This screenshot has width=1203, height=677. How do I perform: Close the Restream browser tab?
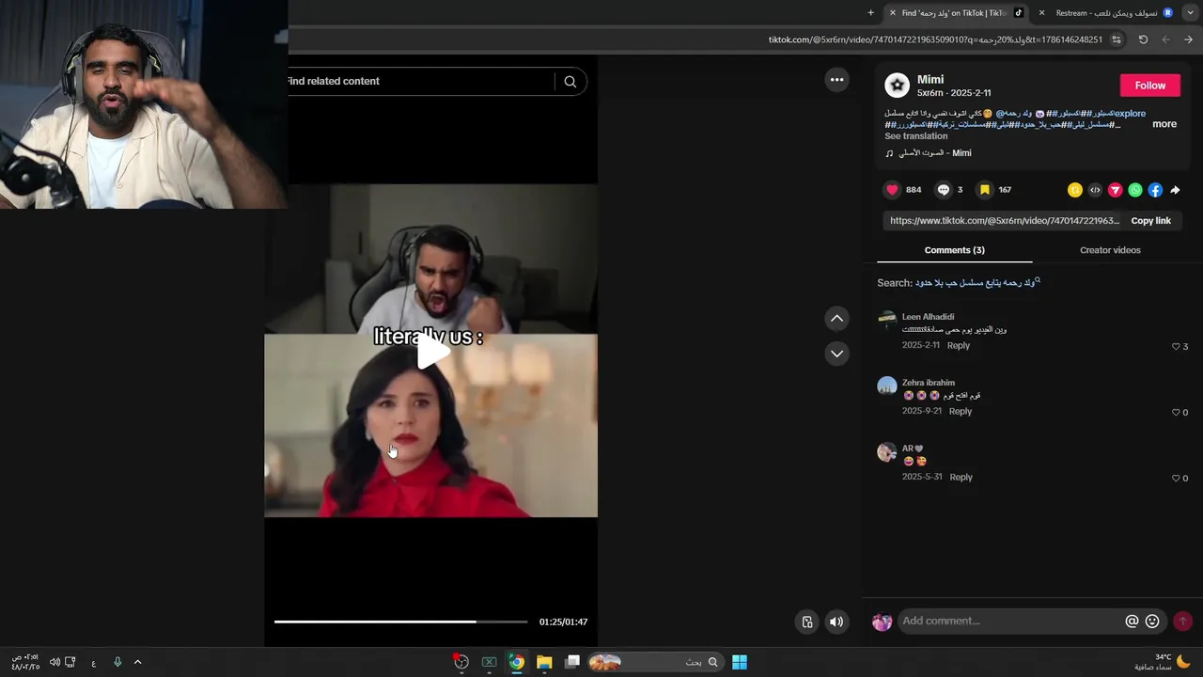click(1041, 13)
